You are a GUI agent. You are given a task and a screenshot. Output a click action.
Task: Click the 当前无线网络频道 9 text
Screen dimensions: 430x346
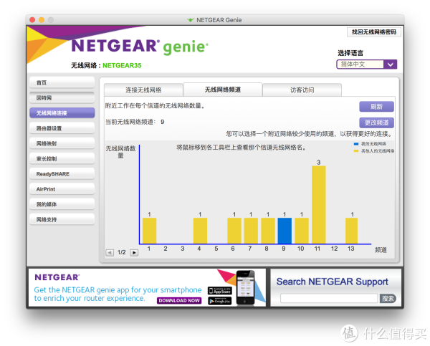click(x=135, y=122)
